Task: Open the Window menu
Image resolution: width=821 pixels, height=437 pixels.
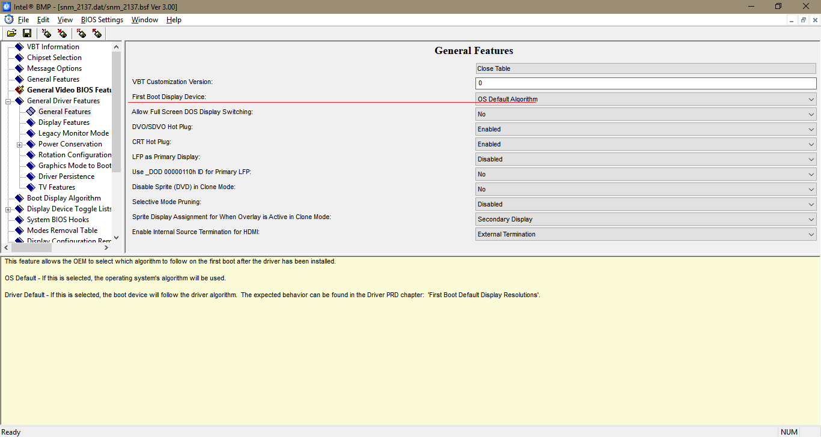Action: pos(145,20)
